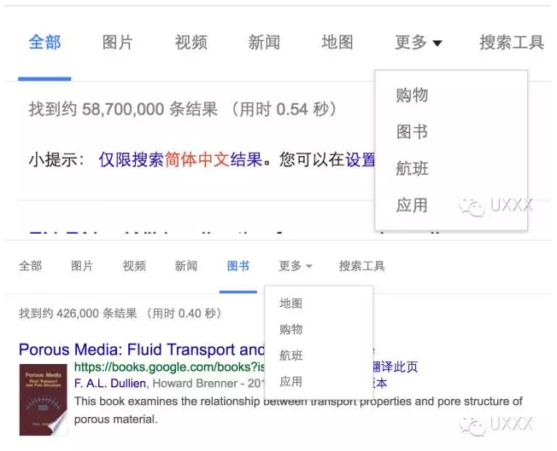The width and height of the screenshot is (557, 451).
Task: Switch to 视频 tab in the larger upper bar
Action: pos(191,43)
